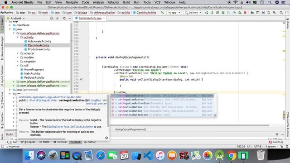Open the File menu

39,2
